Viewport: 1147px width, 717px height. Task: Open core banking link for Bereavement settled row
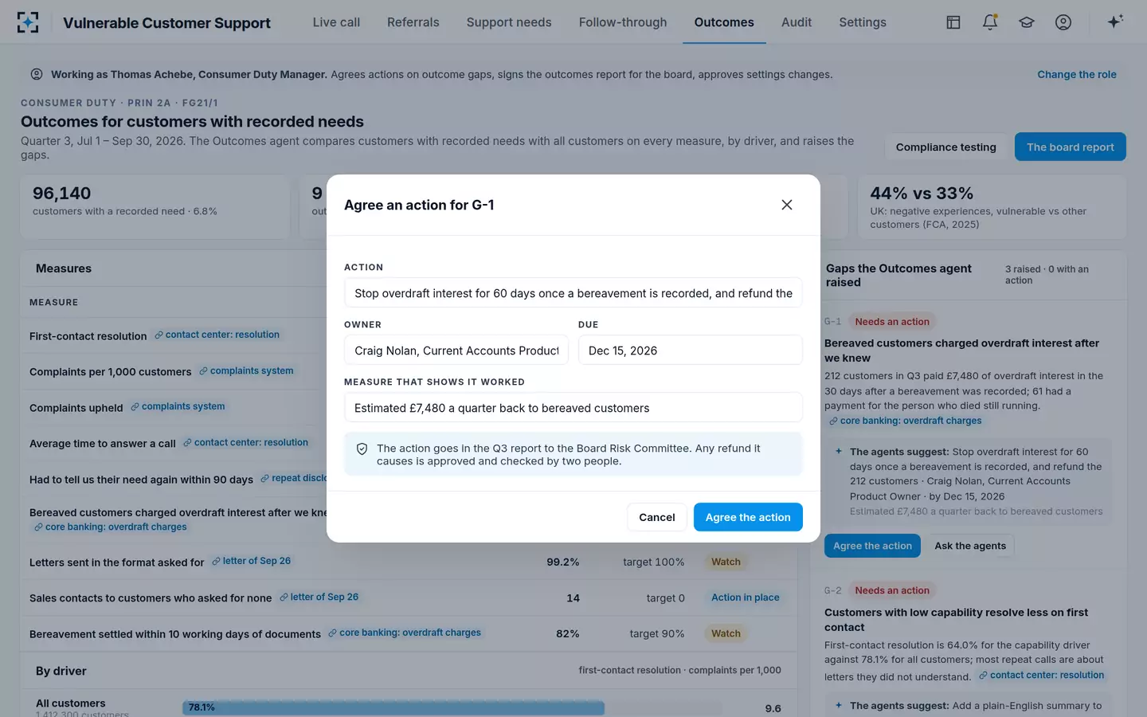point(405,633)
